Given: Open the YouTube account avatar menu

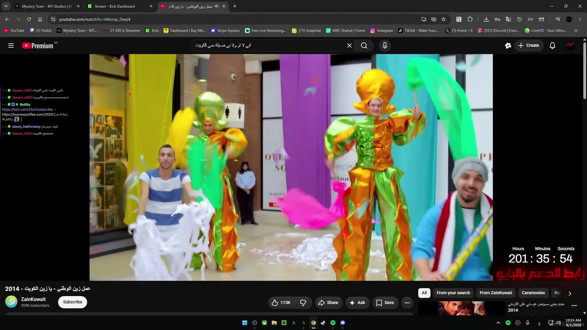Looking at the screenshot, I should click(x=570, y=45).
